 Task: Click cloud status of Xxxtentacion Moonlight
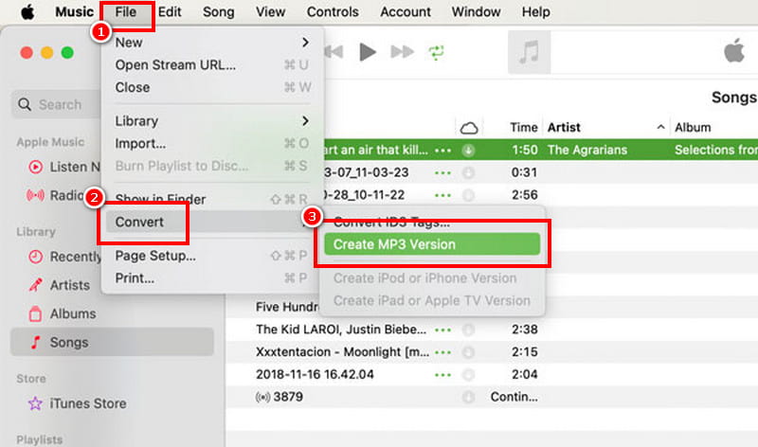468,352
